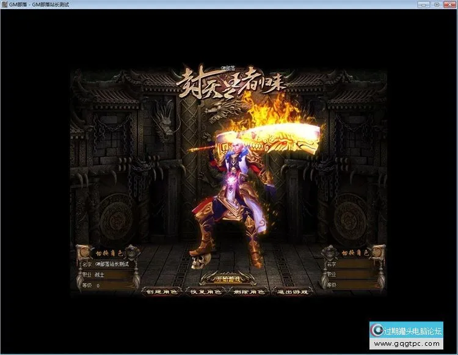
Task: Click the 封天王者归来 game title logo
Action: [229, 82]
